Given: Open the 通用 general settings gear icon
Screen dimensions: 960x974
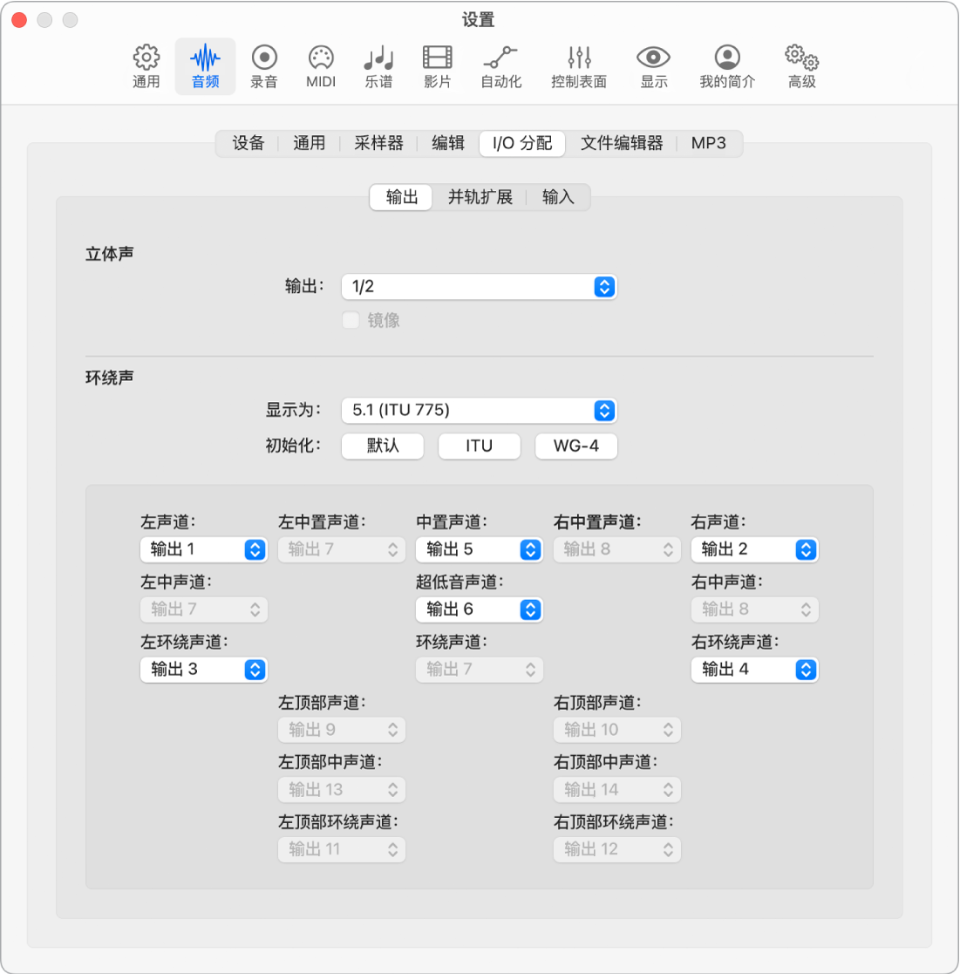Looking at the screenshot, I should coord(146,66).
